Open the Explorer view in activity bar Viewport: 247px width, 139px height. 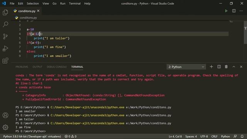5,12
